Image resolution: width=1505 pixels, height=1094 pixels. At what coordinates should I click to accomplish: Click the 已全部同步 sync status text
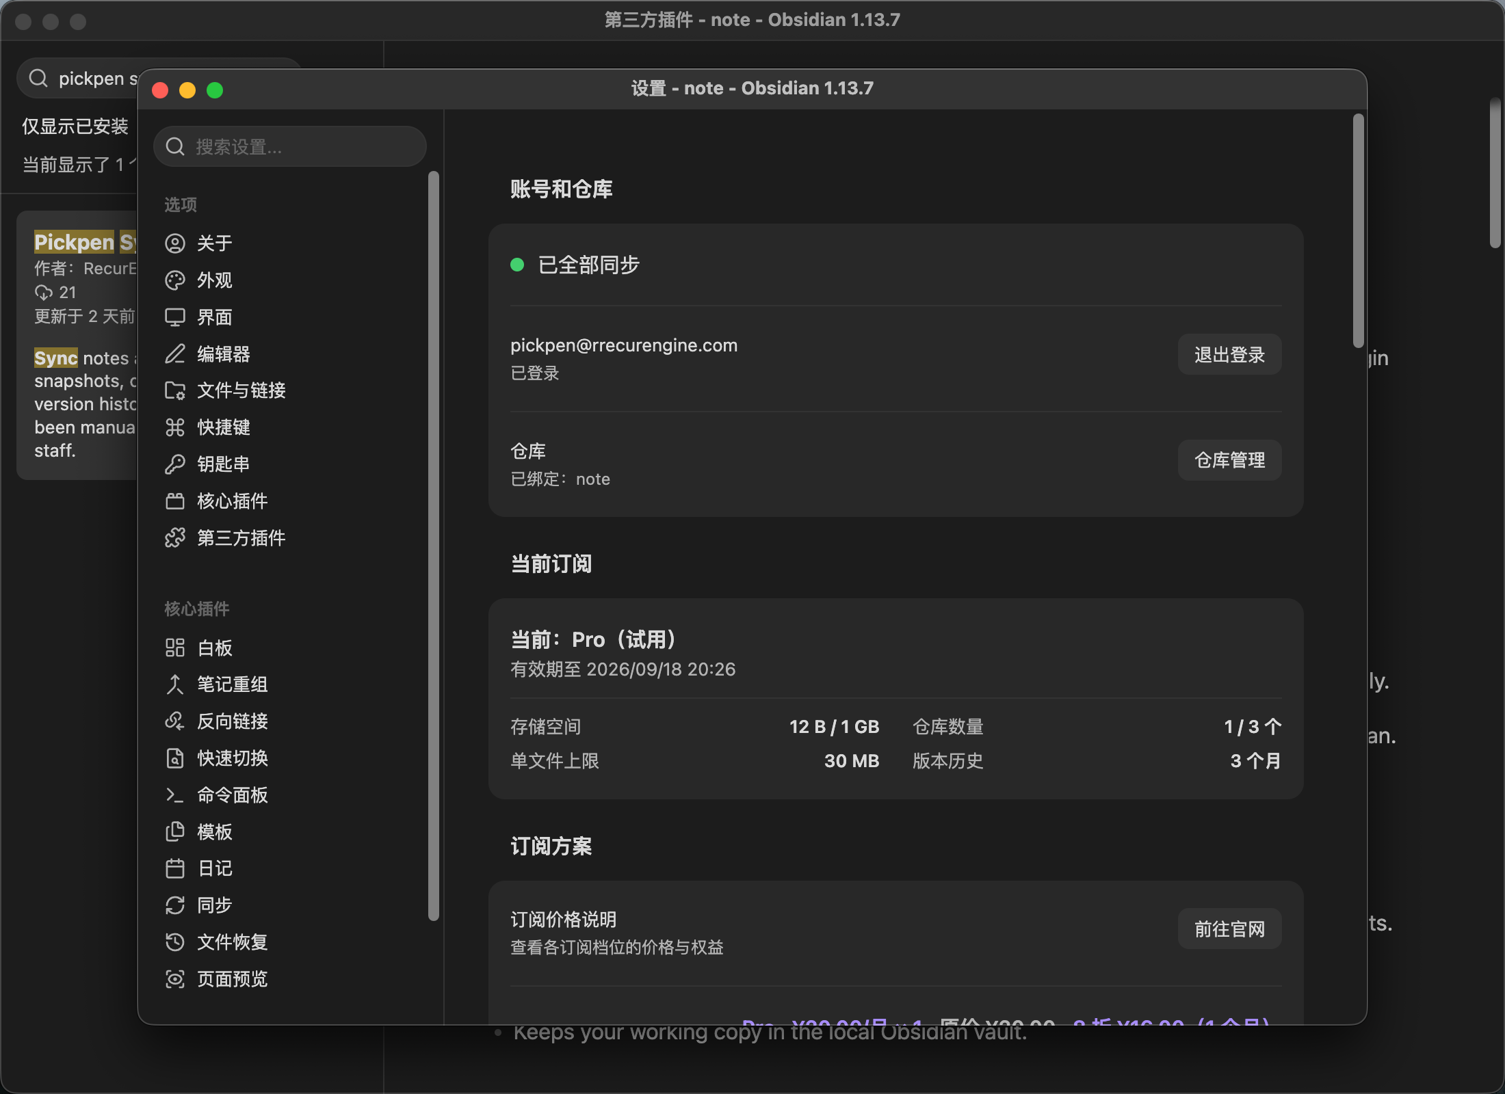coord(588,265)
